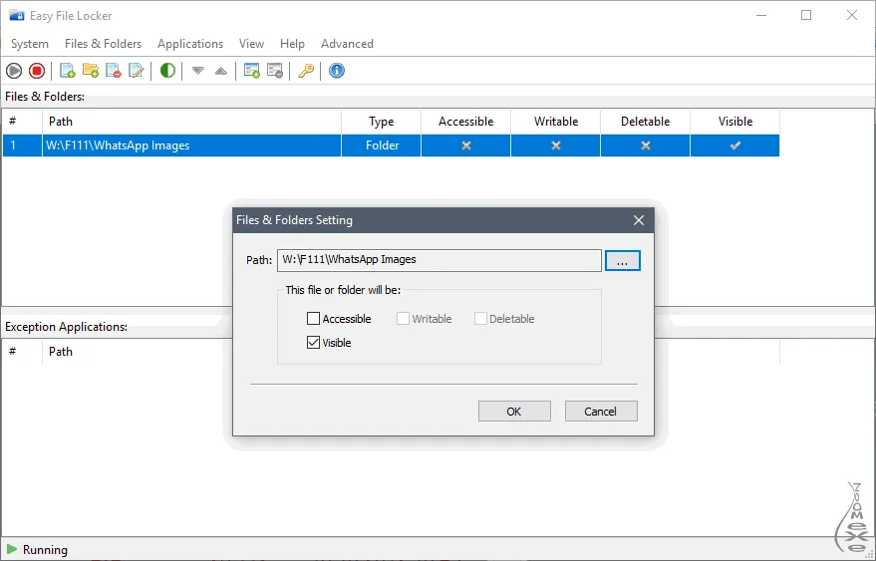This screenshot has height=561, width=876.
Task: Click the 'Running' status bar text
Action: pyautogui.click(x=45, y=550)
